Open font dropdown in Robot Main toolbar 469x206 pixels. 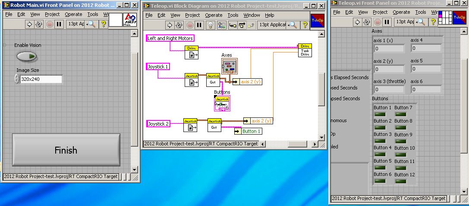76,24
